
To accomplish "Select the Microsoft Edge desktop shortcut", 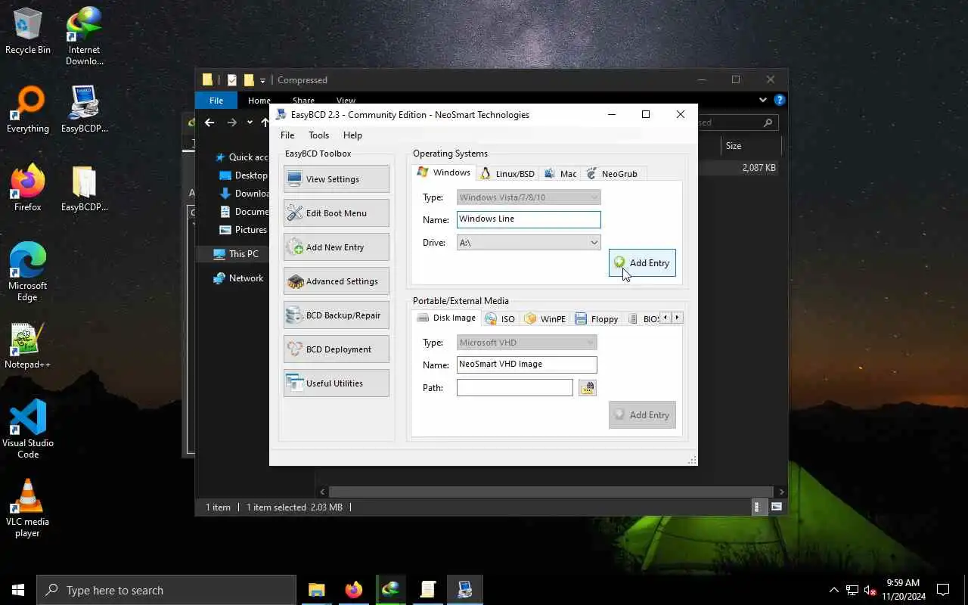I will tap(28, 272).
